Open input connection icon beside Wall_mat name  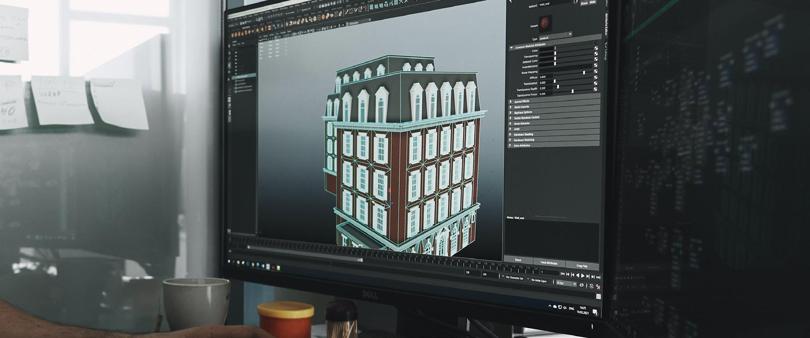point(575,1)
